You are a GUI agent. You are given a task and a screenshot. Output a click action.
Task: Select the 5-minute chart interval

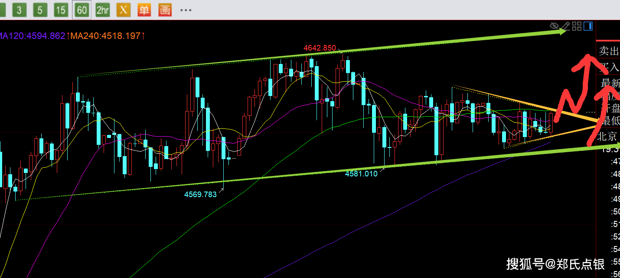click(x=39, y=10)
